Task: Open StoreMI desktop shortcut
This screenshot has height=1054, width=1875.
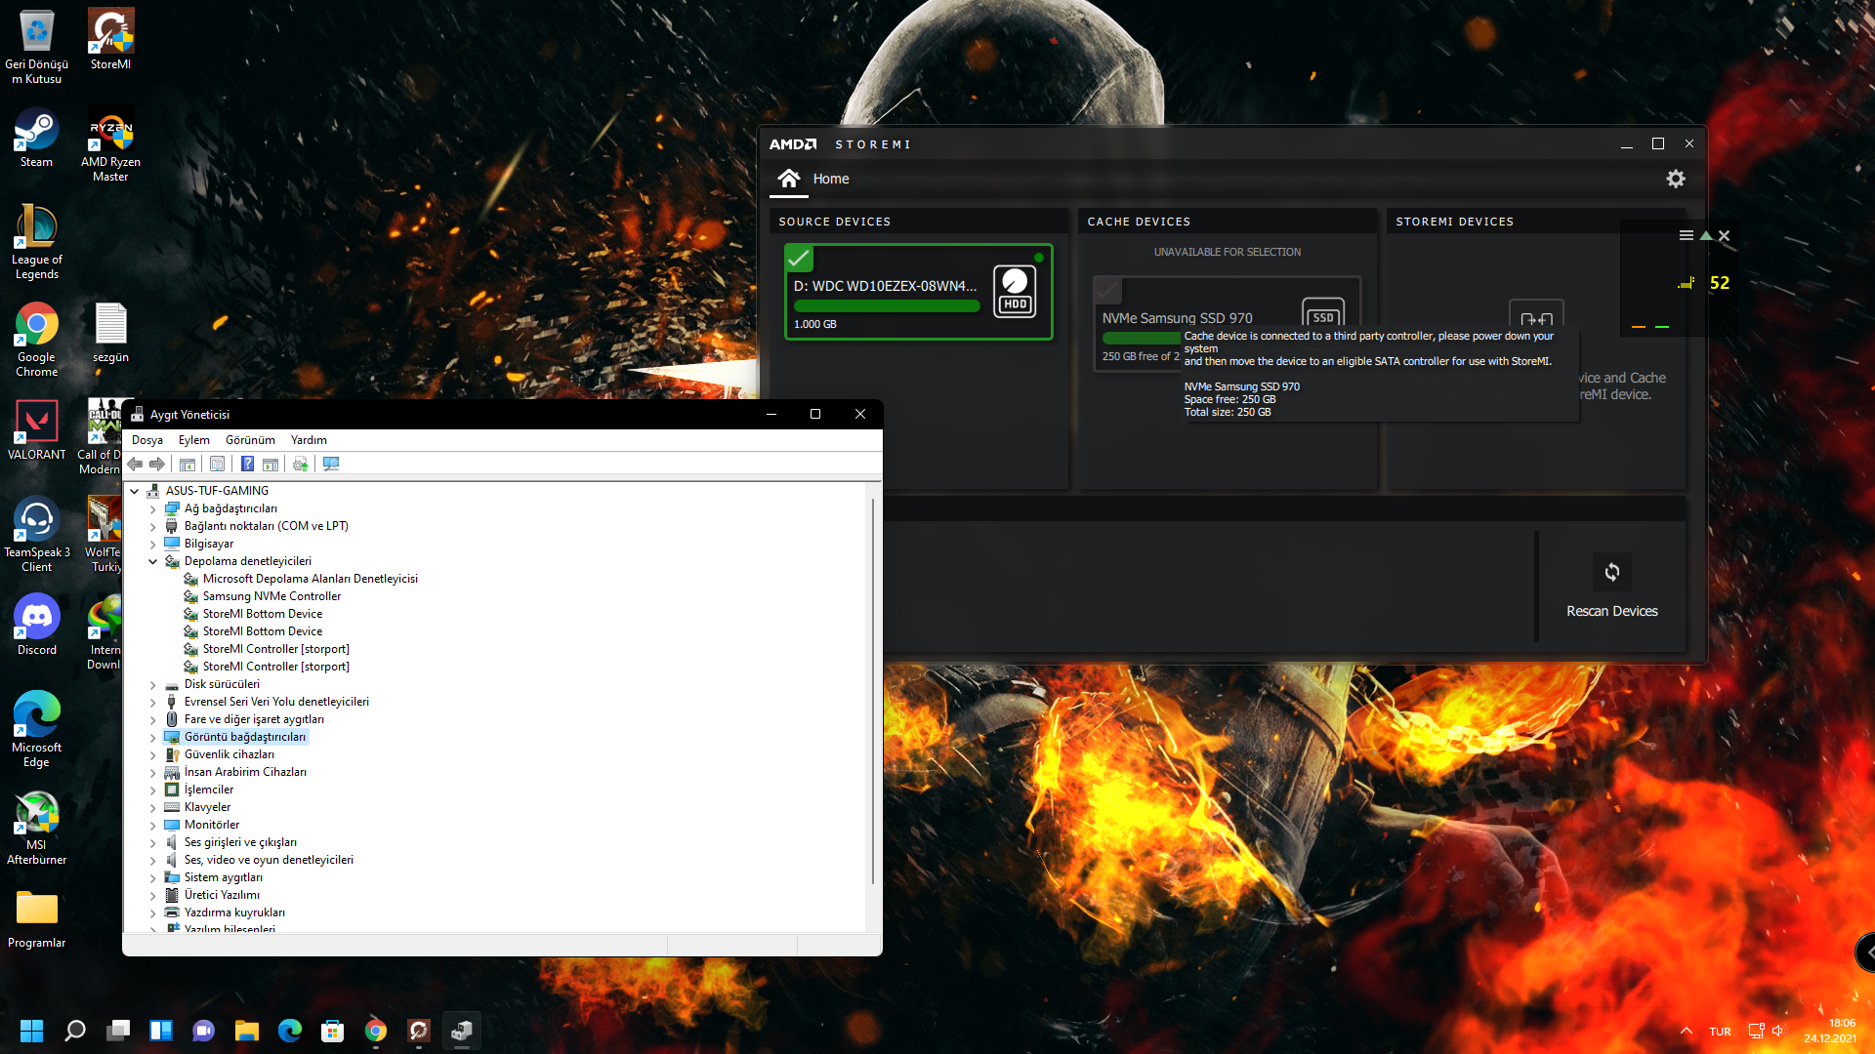Action: click(110, 40)
